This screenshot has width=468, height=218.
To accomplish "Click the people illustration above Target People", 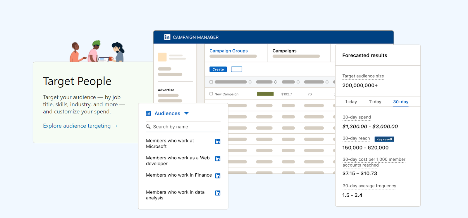I will (x=97, y=51).
